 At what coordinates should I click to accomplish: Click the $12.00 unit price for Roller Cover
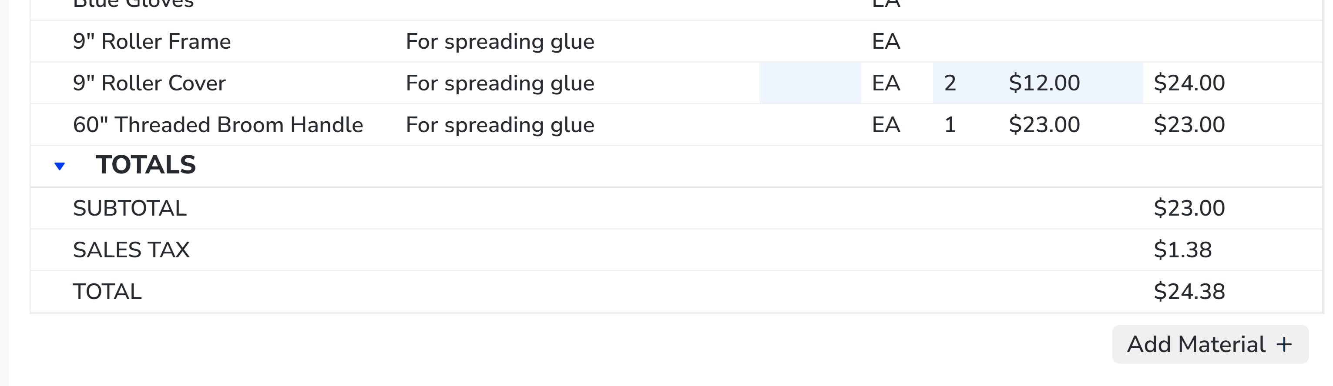[1043, 83]
